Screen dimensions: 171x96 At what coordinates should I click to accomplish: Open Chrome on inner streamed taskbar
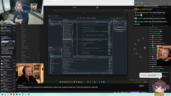(x=81, y=82)
